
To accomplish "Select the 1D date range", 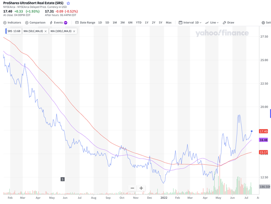I will [x=100, y=23].
